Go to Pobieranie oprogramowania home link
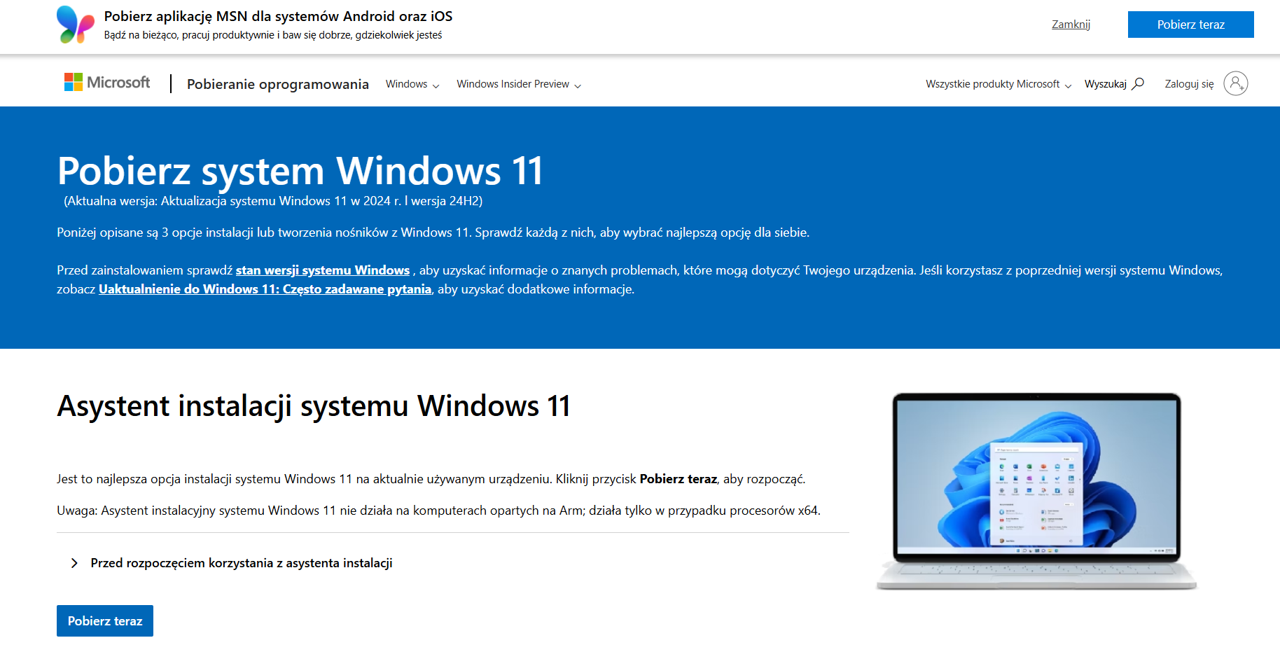1280x652 pixels. pyautogui.click(x=277, y=84)
